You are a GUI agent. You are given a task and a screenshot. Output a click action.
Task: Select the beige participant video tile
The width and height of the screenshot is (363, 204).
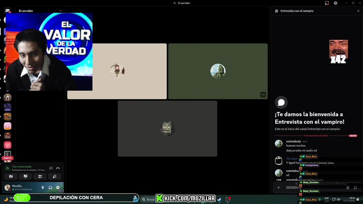117,71
